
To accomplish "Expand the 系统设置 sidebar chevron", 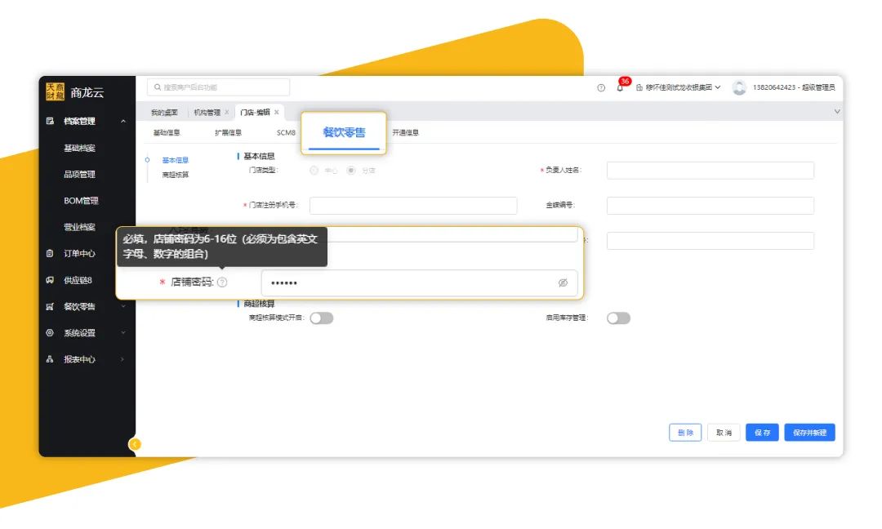I will tap(123, 333).
